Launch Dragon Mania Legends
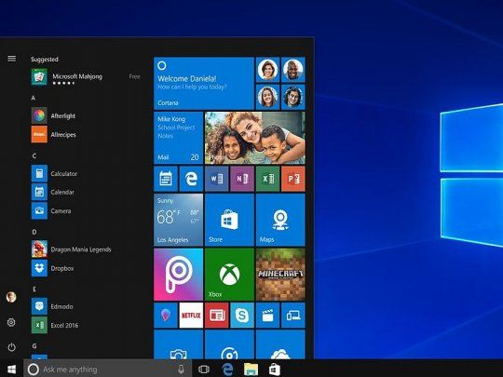Screen dimensions: 503x377 [71, 249]
